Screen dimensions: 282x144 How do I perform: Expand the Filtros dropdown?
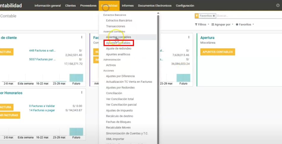[x=202, y=25]
